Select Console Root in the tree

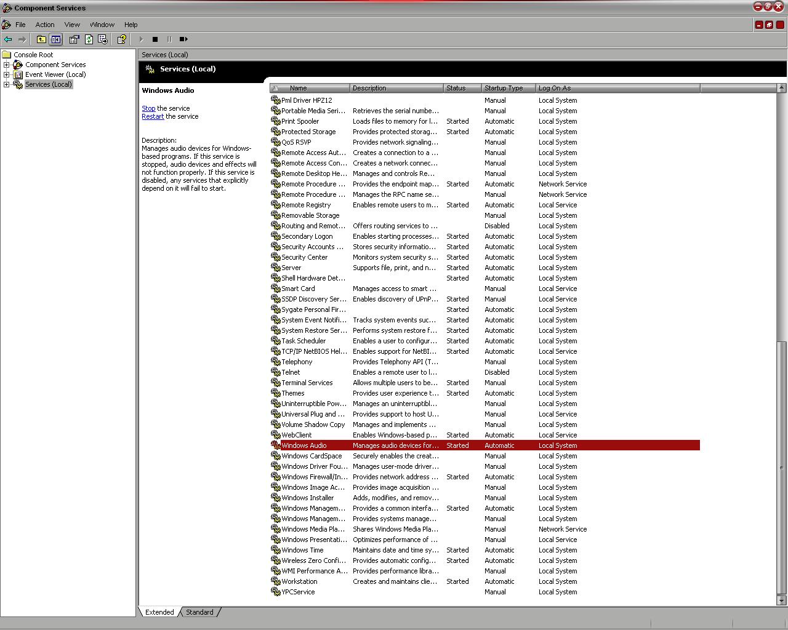[33, 55]
